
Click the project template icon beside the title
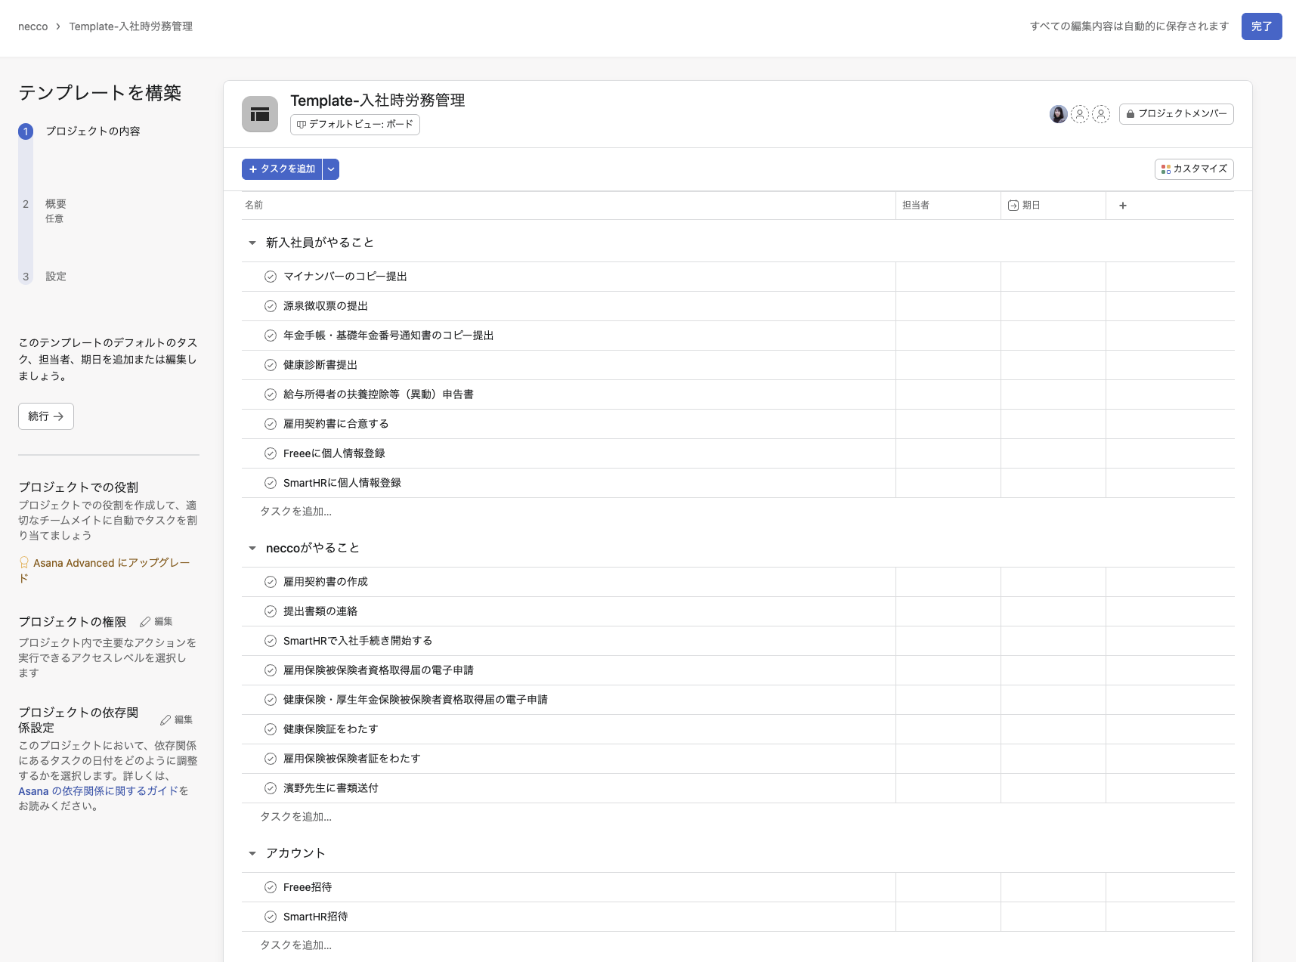[x=260, y=114]
